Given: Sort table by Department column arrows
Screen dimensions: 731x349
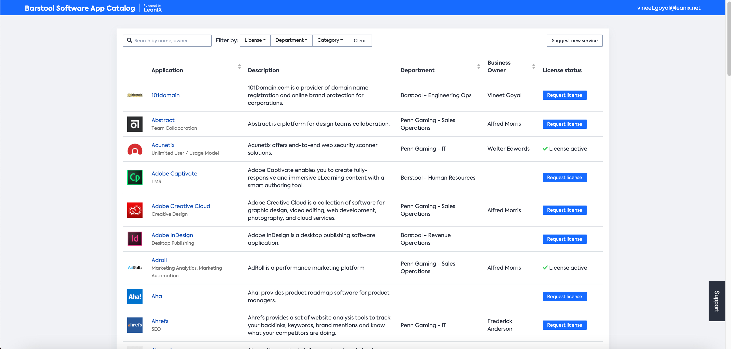Looking at the screenshot, I should coord(479,66).
